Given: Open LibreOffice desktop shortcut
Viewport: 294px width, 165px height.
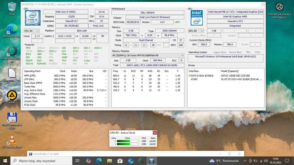Looking at the screenshot, I should coord(12,75).
